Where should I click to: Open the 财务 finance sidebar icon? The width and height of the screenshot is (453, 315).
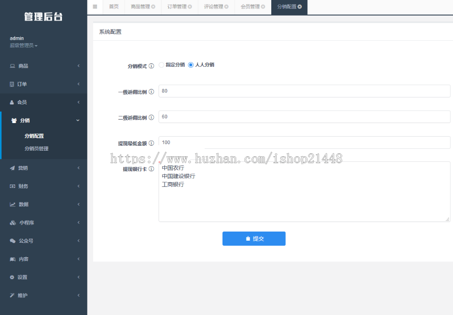(x=13, y=186)
